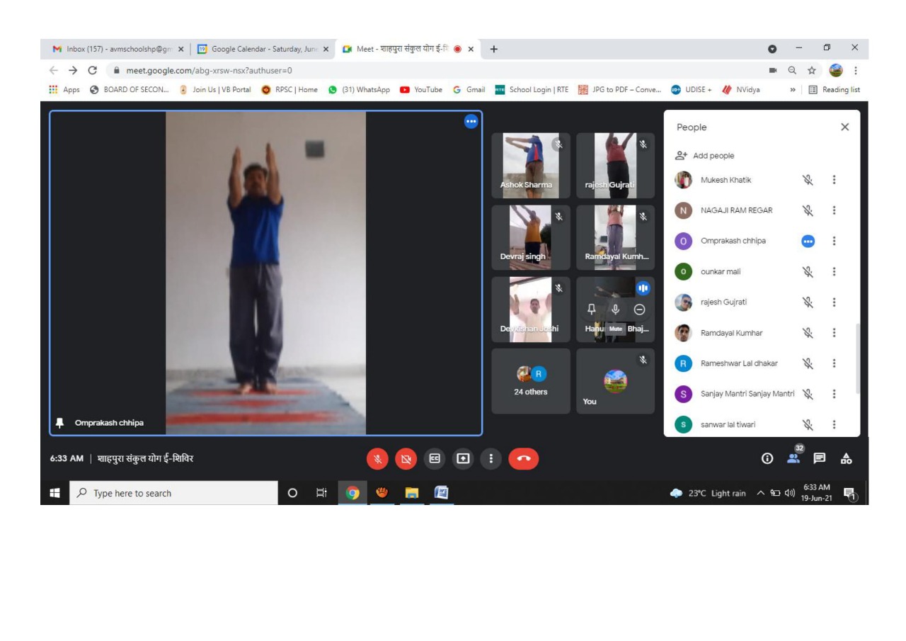
Task: Open the (31) WhatsApp bookmark
Action: [359, 90]
